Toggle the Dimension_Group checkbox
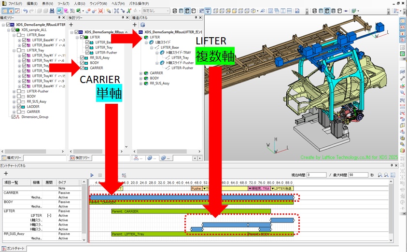 point(14,117)
